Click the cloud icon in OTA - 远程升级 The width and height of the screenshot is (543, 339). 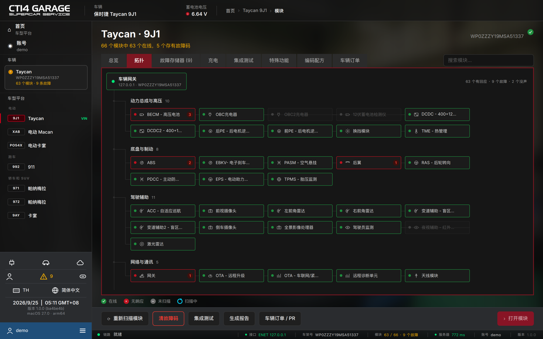point(210,276)
